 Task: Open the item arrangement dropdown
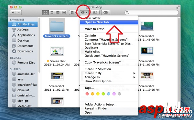tap(73, 13)
